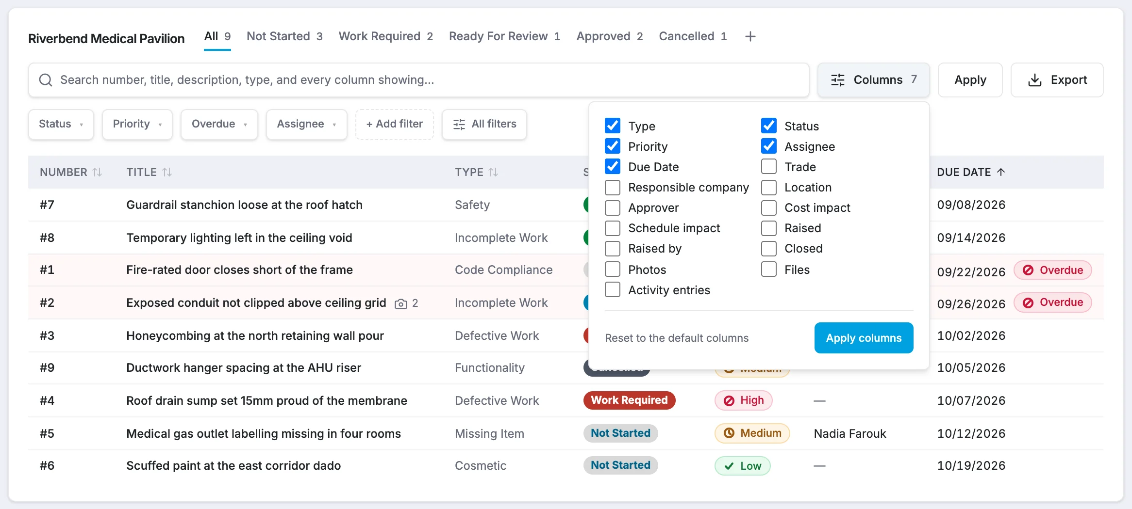Focus the search number, title, description field
The height and width of the screenshot is (509, 1132).
coord(419,80)
